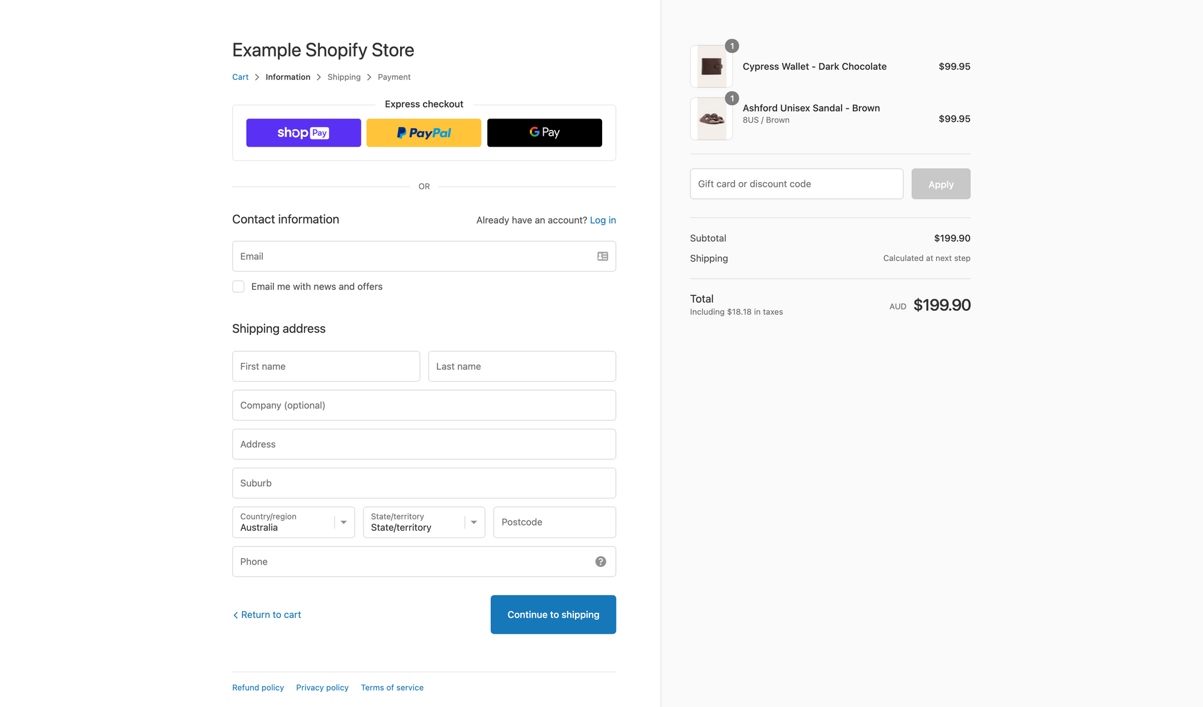The height and width of the screenshot is (707, 1203).
Task: Open the Log in link
Action: (x=603, y=220)
